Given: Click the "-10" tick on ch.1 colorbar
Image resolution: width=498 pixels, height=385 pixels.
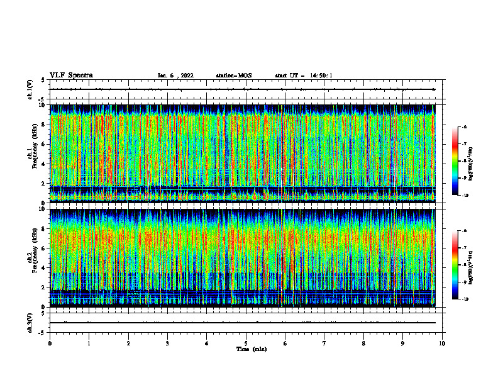Looking at the screenshot, I should coord(465,196).
